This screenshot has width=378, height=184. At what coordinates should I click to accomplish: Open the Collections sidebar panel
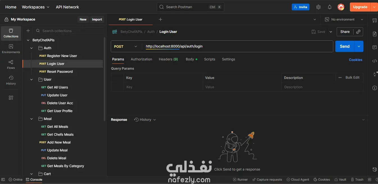click(x=11, y=33)
